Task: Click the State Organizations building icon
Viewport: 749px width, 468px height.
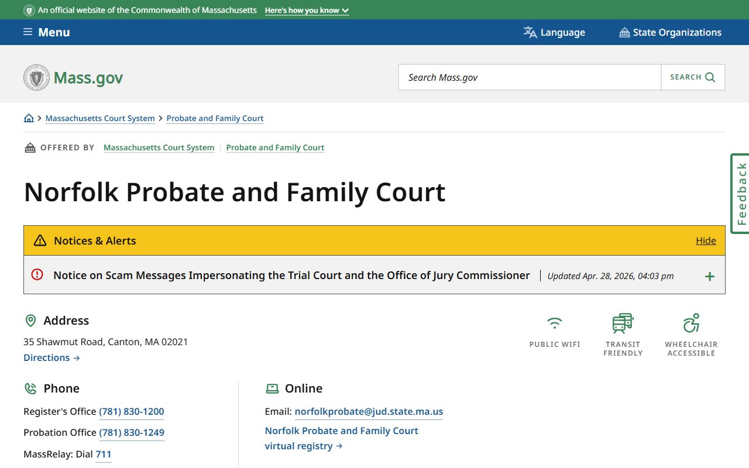Action: tap(624, 32)
